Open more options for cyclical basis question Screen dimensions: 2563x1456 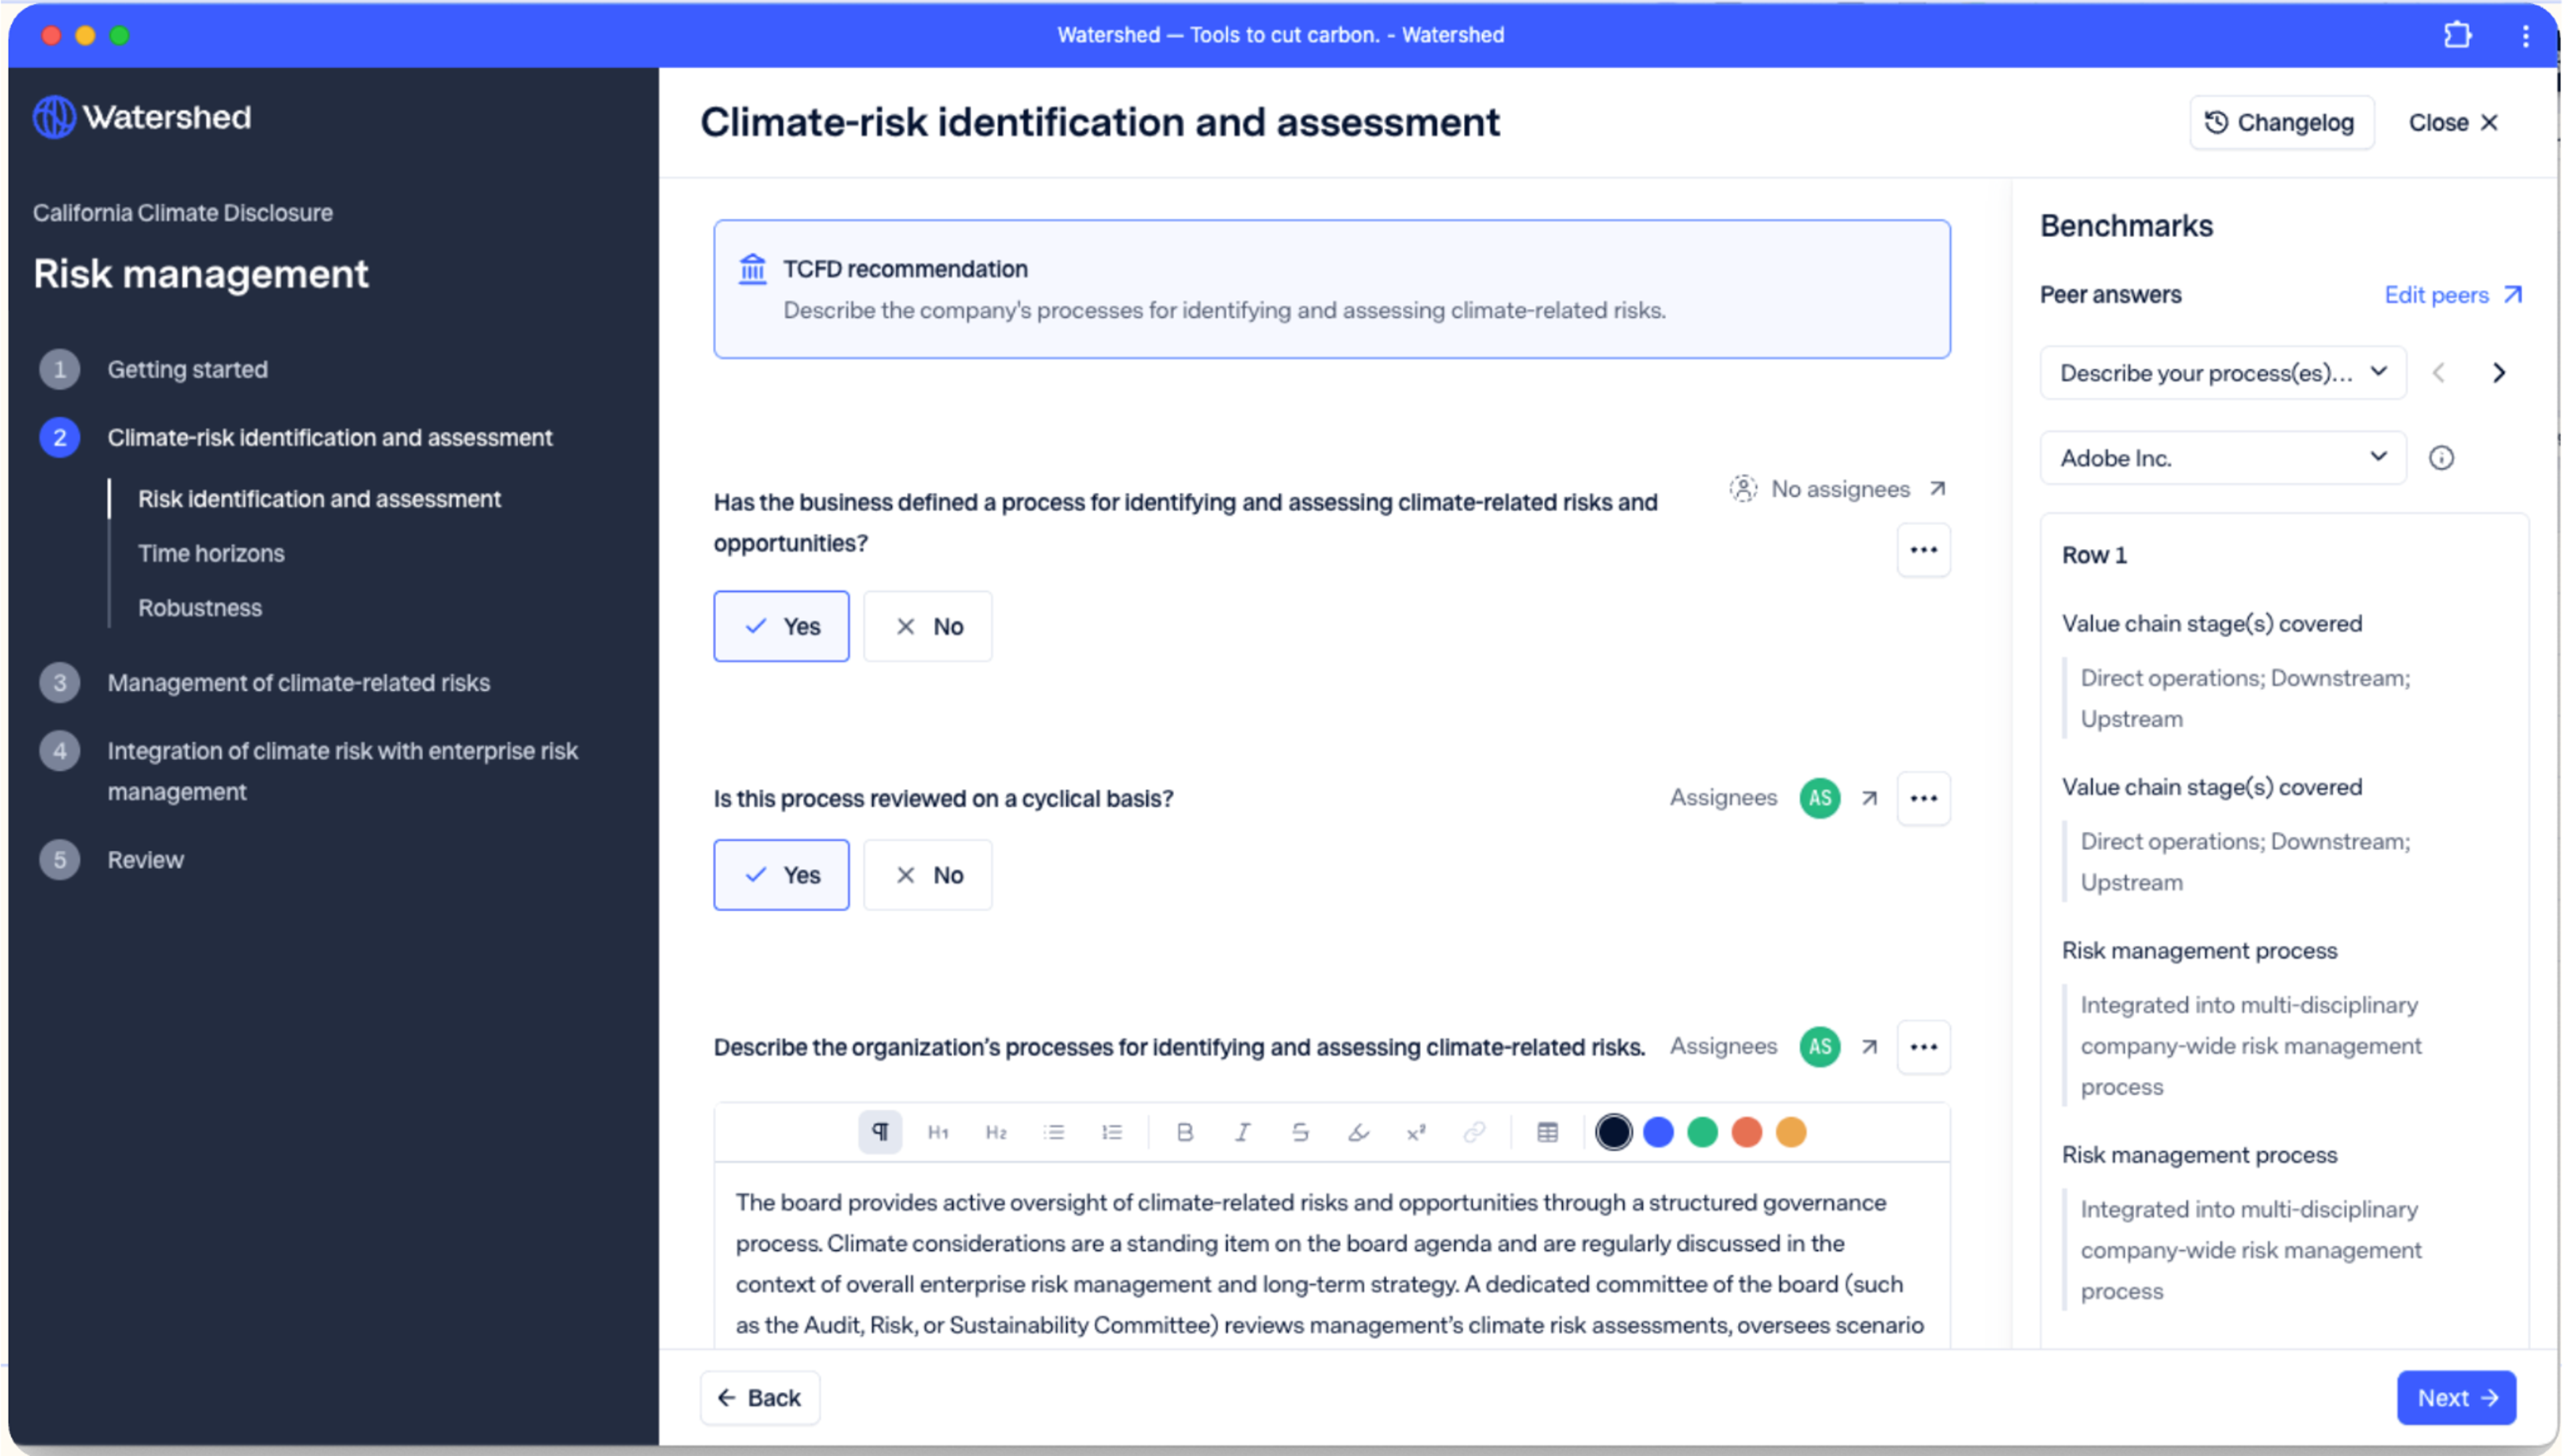coord(1924,798)
